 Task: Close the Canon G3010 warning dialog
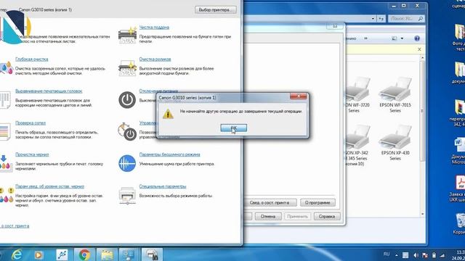pyautogui.click(x=299, y=96)
